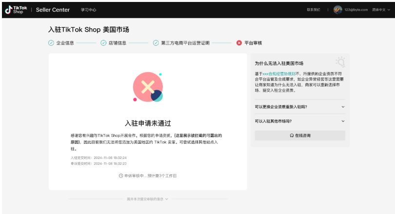
Task: Click the red failed 平台审核 icon
Action: [239, 43]
